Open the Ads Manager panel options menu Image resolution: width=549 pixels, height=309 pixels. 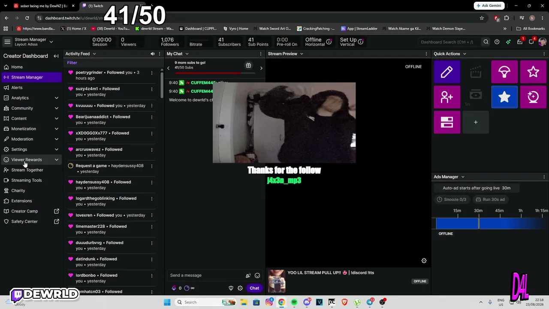tap(544, 177)
